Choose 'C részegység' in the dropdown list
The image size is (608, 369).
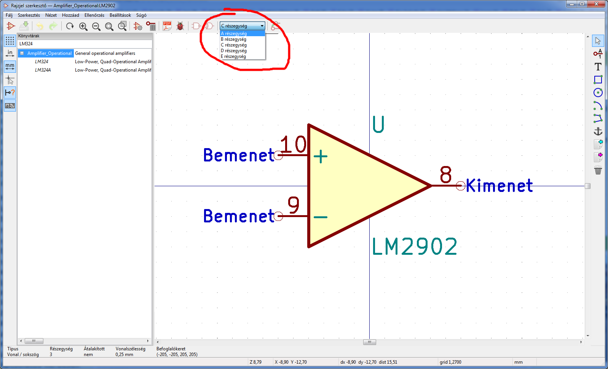243,45
